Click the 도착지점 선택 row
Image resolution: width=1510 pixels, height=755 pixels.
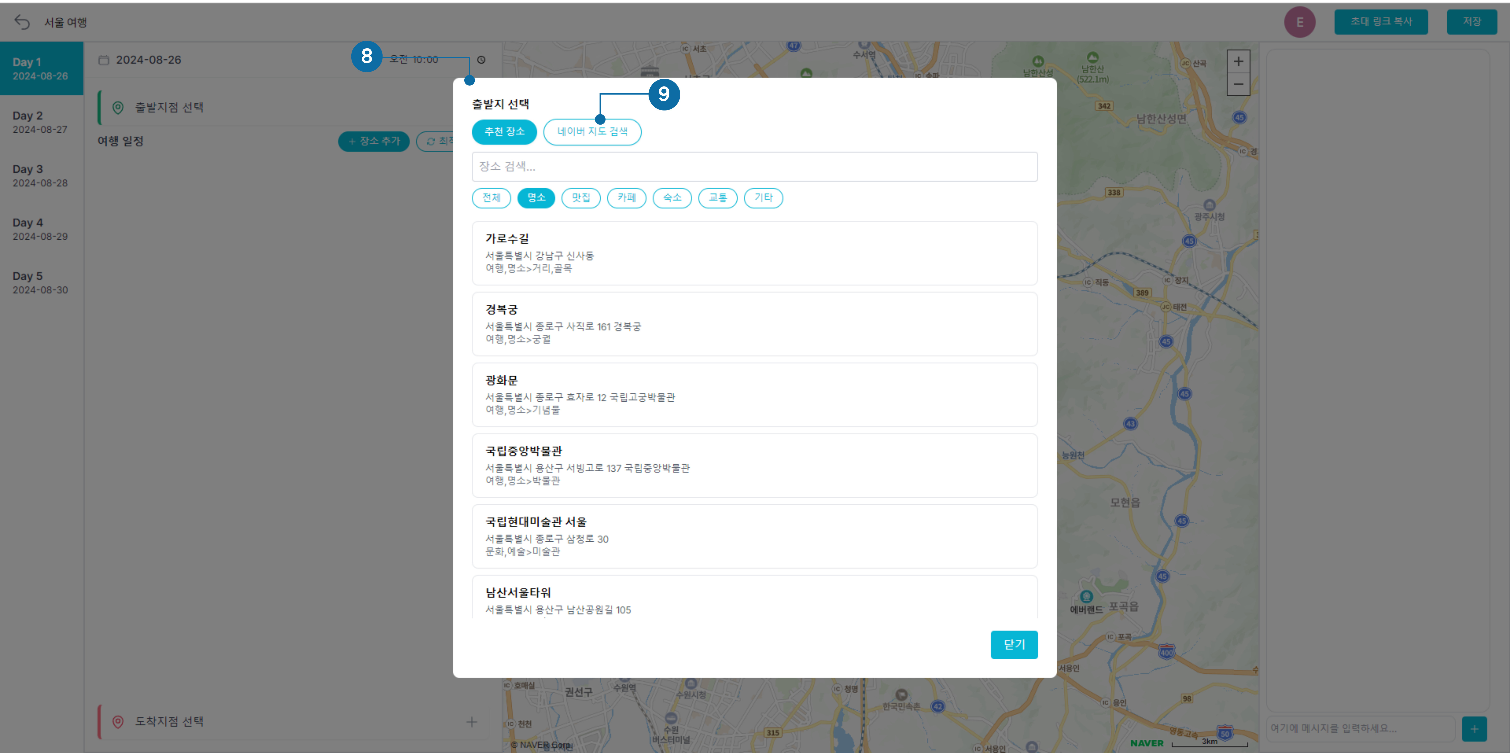click(x=293, y=722)
